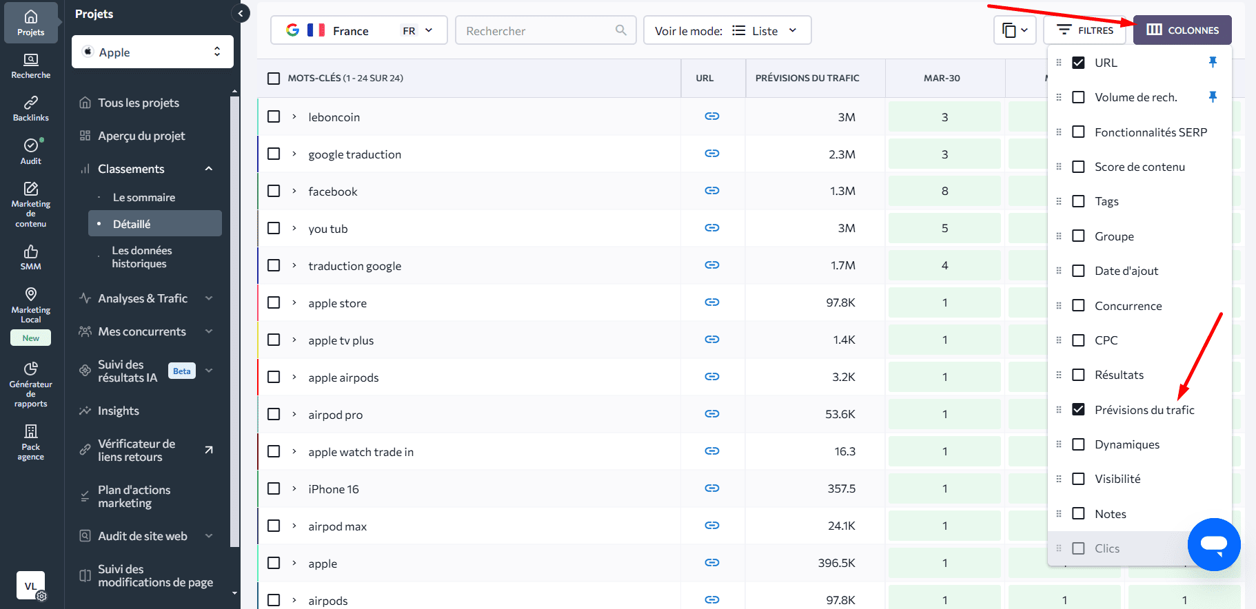The height and width of the screenshot is (609, 1256).
Task: Select all keywords with header checkbox
Action: [x=274, y=79]
